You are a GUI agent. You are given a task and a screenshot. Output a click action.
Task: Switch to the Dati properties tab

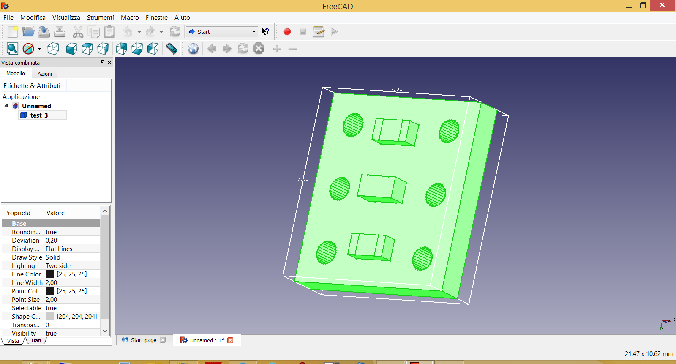(x=36, y=341)
